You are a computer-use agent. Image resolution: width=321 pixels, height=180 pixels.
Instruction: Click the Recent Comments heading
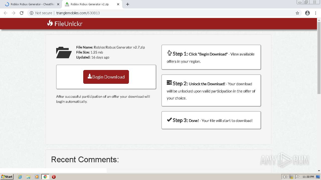coord(85,159)
